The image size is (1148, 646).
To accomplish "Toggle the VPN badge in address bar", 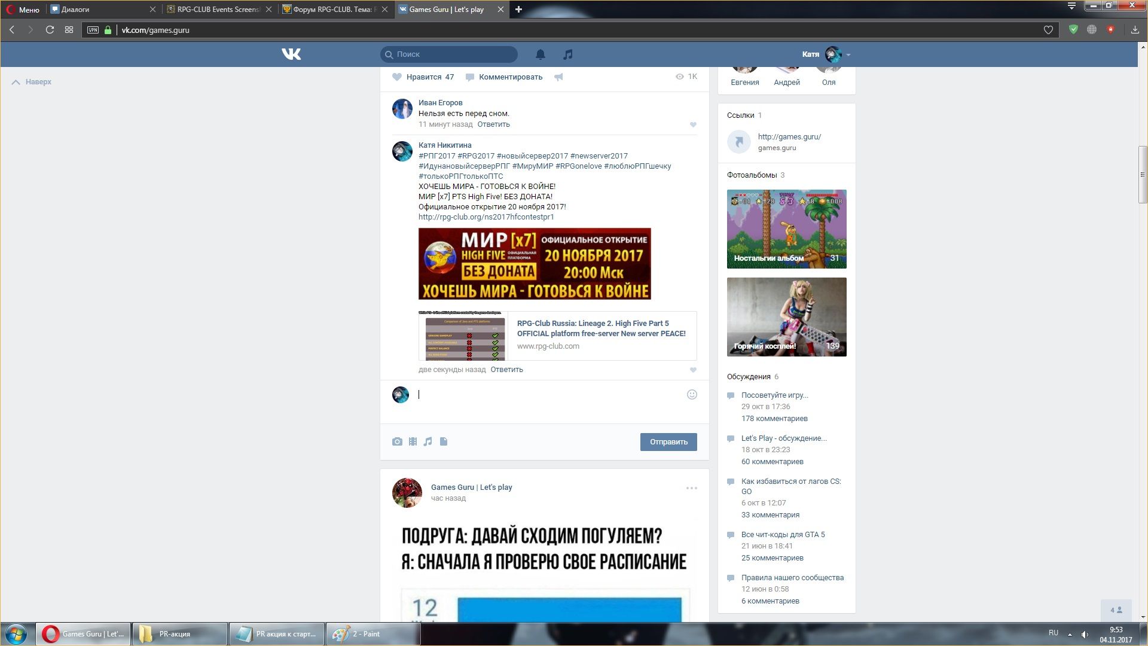I will (93, 30).
